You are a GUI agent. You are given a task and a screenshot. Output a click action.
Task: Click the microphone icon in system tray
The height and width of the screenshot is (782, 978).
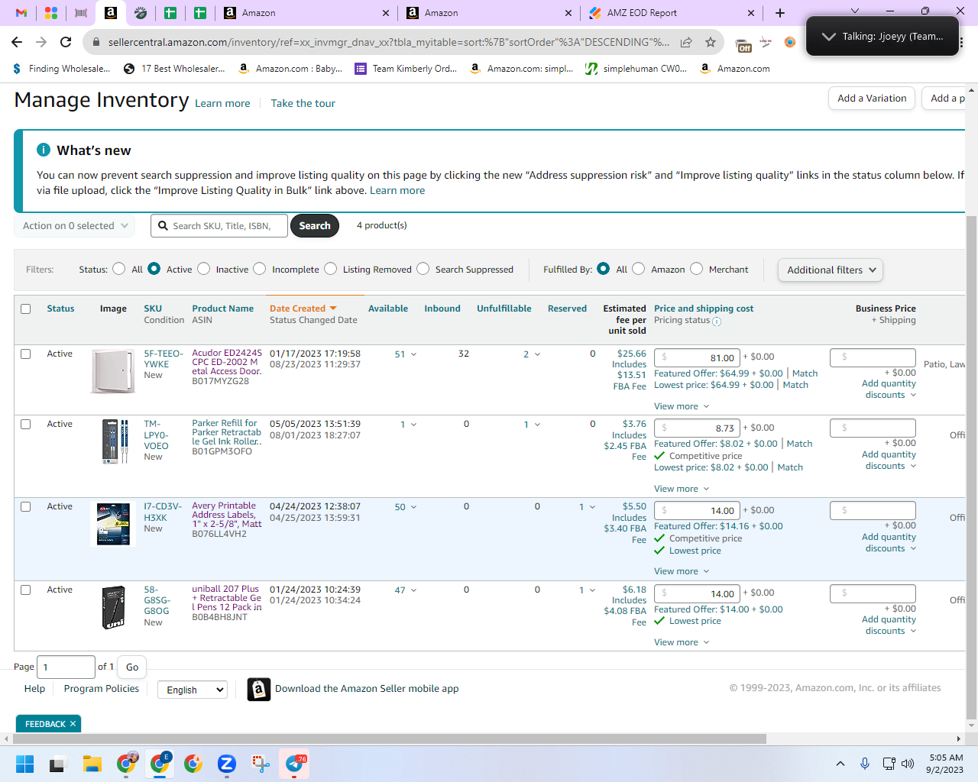[x=865, y=764]
